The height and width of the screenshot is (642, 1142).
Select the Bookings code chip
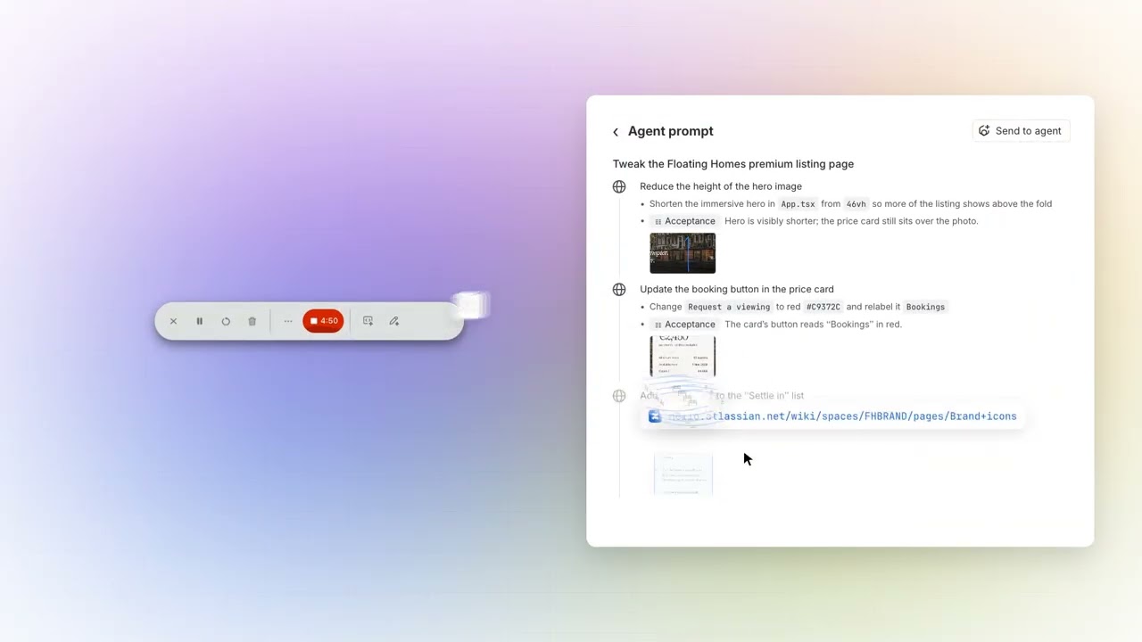[925, 307]
